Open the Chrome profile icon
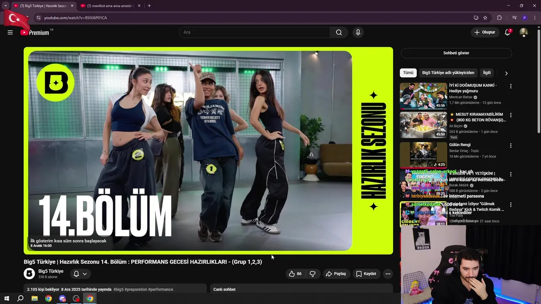Screen dimensions: 541x304 coord(525,18)
